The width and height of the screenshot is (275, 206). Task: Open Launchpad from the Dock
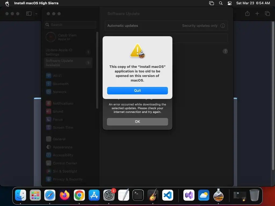click(x=35, y=195)
